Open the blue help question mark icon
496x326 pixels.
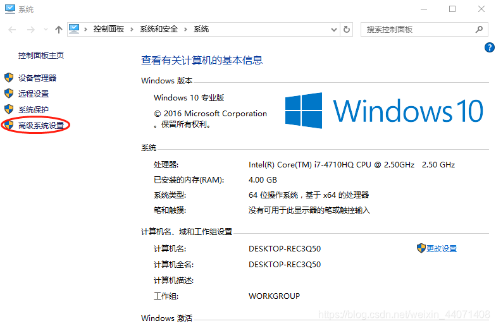(490, 47)
